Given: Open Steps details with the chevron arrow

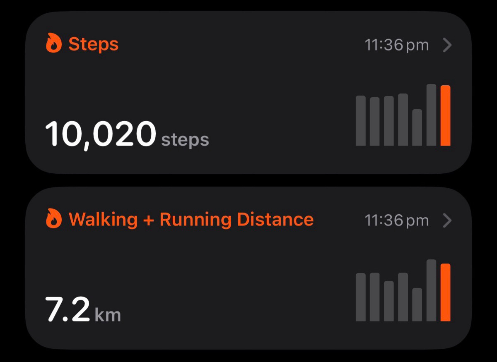Looking at the screenshot, I should pyautogui.click(x=447, y=45).
